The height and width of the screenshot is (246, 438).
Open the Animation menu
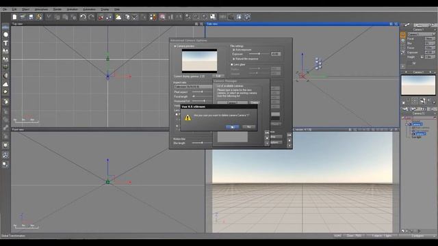pos(72,9)
